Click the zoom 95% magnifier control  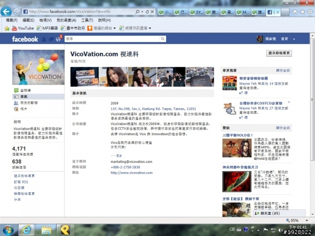tap(292, 220)
